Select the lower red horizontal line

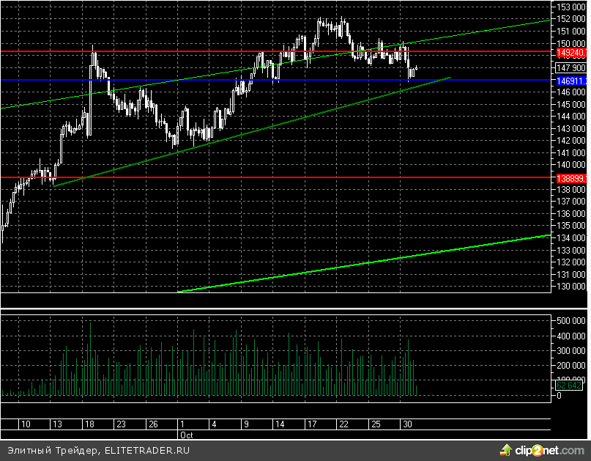coord(293,177)
